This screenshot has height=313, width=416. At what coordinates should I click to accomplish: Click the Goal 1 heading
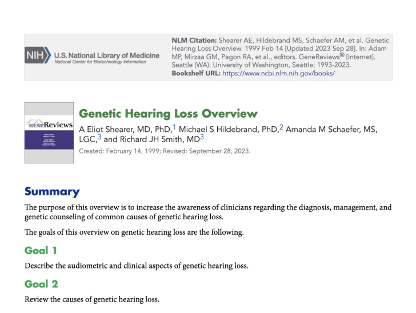41,250
